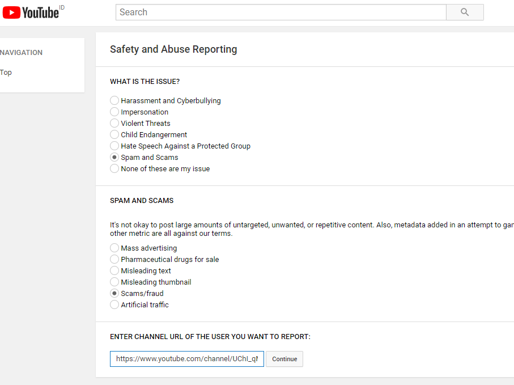
Task: Go to Top in navigation sidebar
Action: point(6,73)
